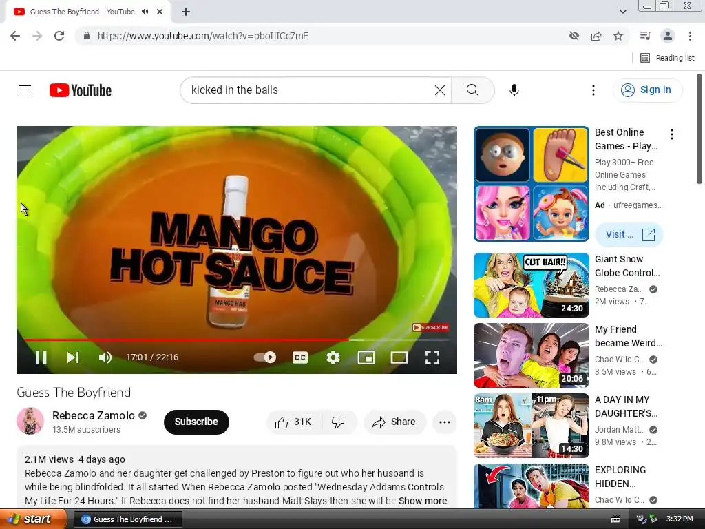Screen dimensions: 705x529
Task: Share the video
Action: coord(394,422)
